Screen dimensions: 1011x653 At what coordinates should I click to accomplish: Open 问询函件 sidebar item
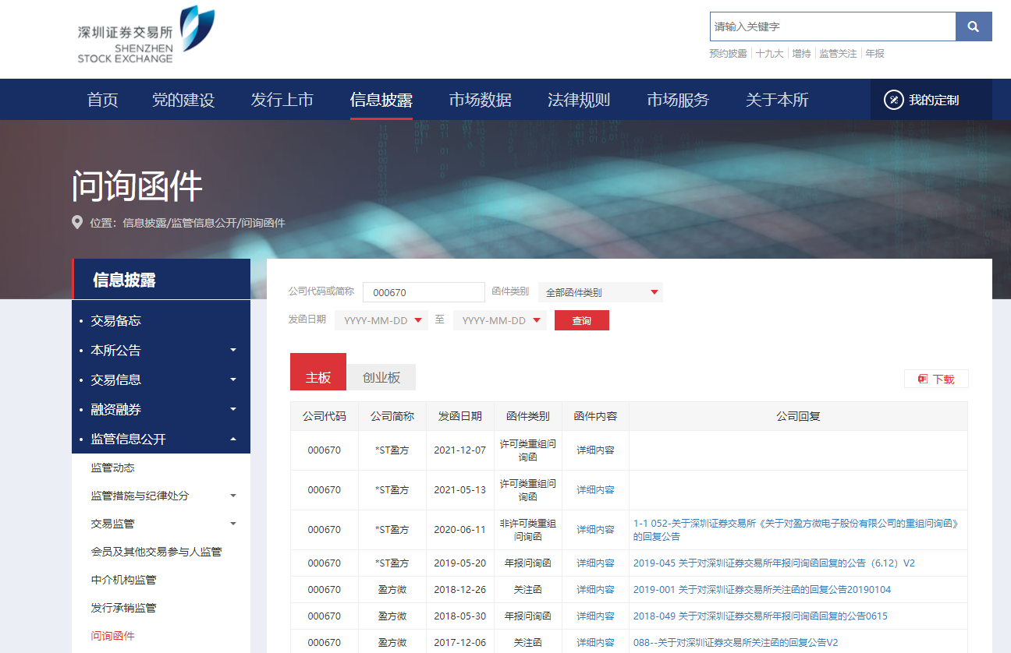click(x=112, y=636)
